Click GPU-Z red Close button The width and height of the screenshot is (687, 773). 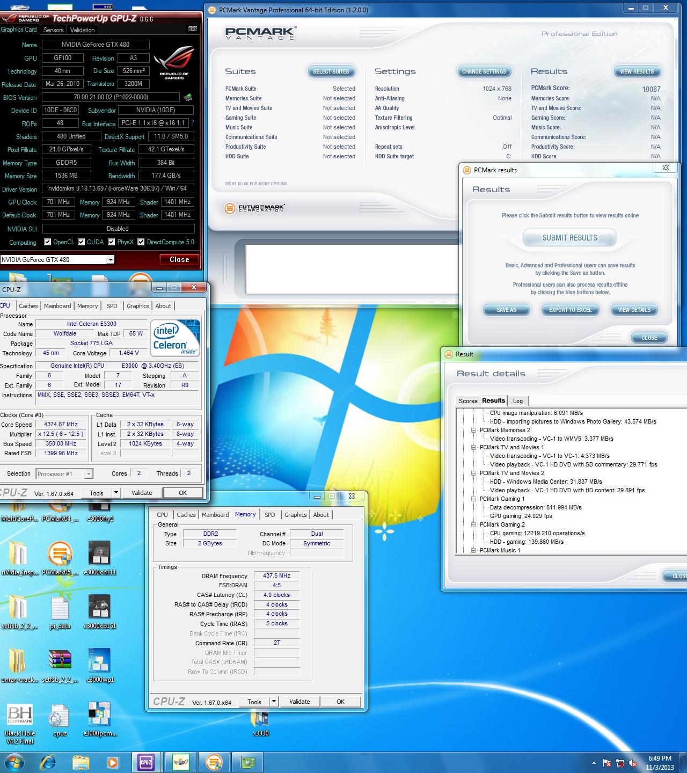pyautogui.click(x=179, y=259)
